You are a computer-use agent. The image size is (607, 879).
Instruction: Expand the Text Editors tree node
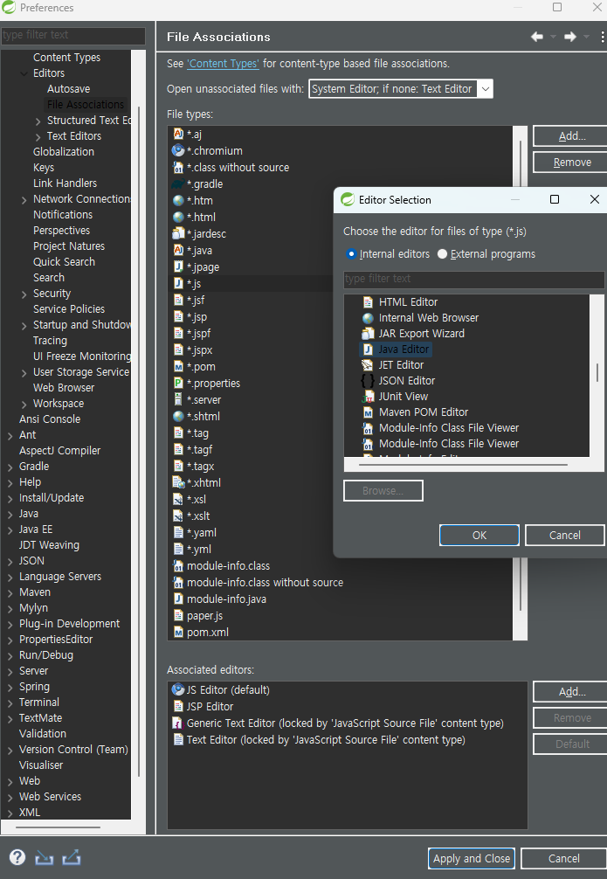38,137
